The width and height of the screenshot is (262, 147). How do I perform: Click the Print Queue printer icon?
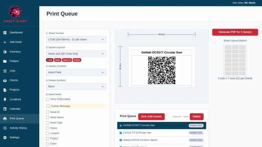5,118
